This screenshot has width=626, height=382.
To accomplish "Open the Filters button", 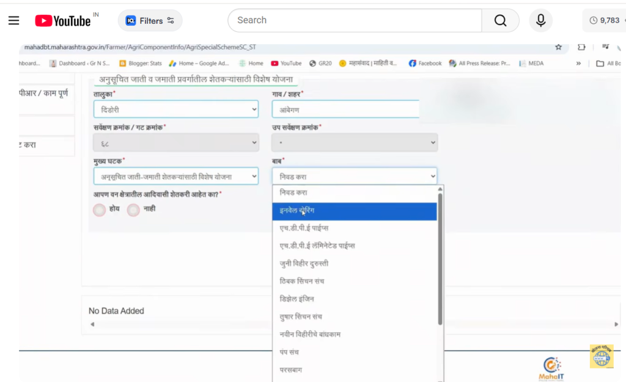I will (150, 21).
